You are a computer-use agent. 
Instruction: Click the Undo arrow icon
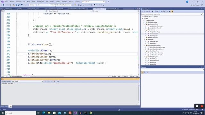[22, 5]
